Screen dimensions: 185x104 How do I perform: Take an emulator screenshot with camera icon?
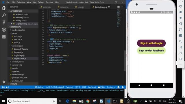[180, 36]
